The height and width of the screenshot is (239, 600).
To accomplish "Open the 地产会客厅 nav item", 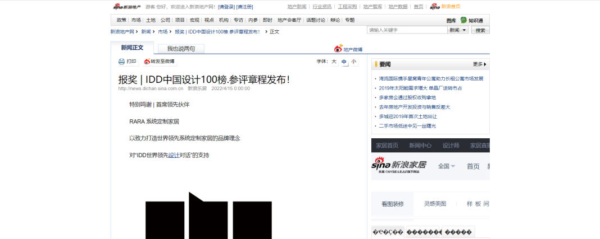I will [x=289, y=20].
